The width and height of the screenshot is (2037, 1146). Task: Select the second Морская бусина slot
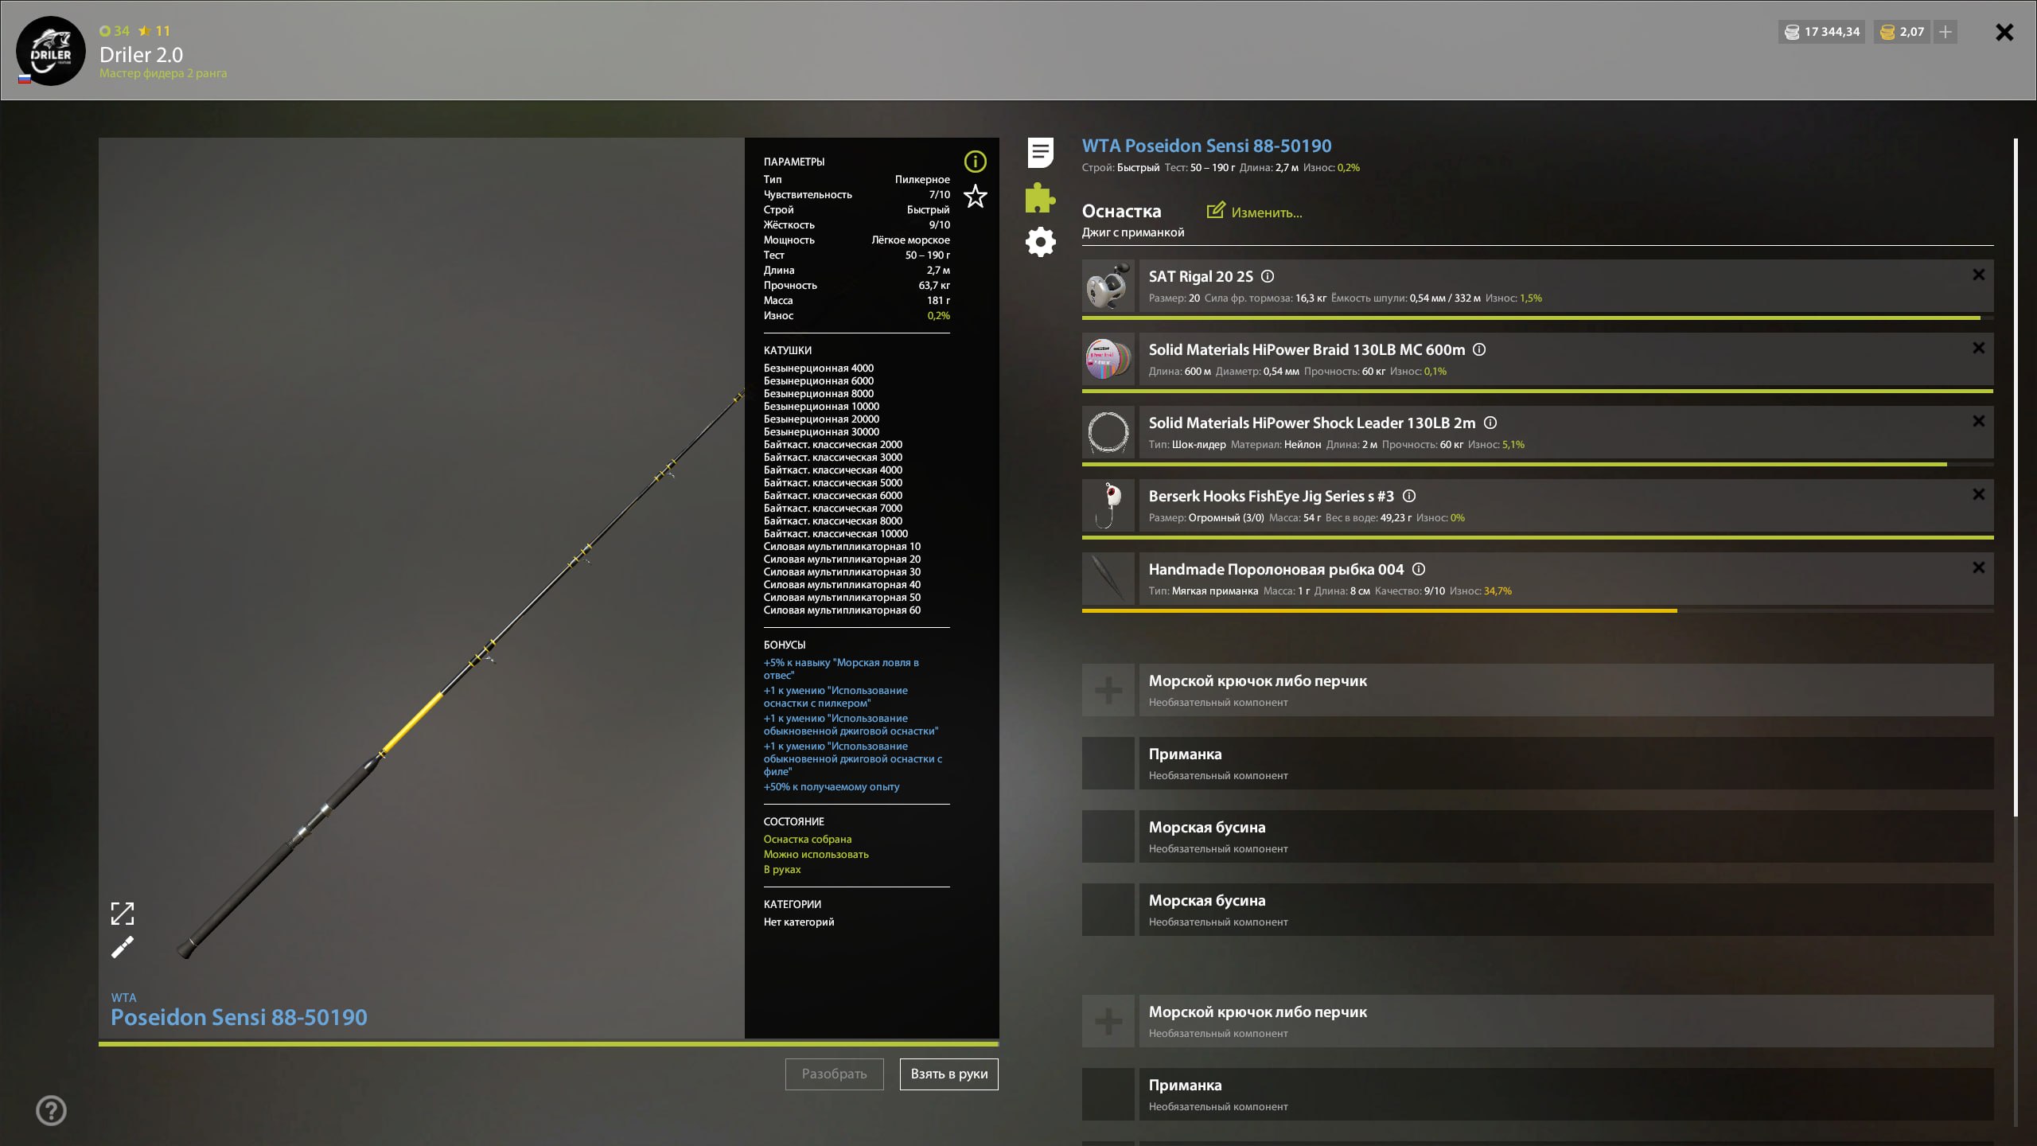click(1537, 910)
